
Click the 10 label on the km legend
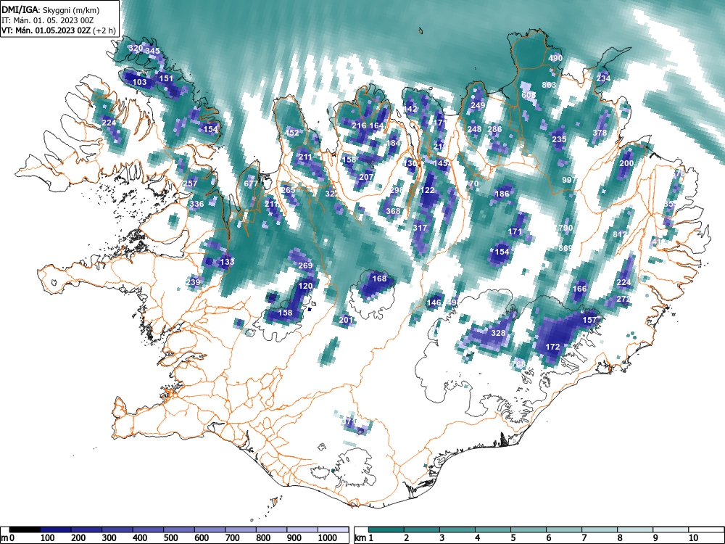coord(692,538)
